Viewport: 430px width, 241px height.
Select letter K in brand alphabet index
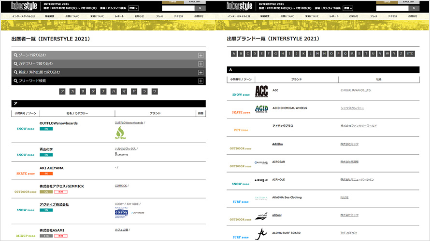point(303,54)
